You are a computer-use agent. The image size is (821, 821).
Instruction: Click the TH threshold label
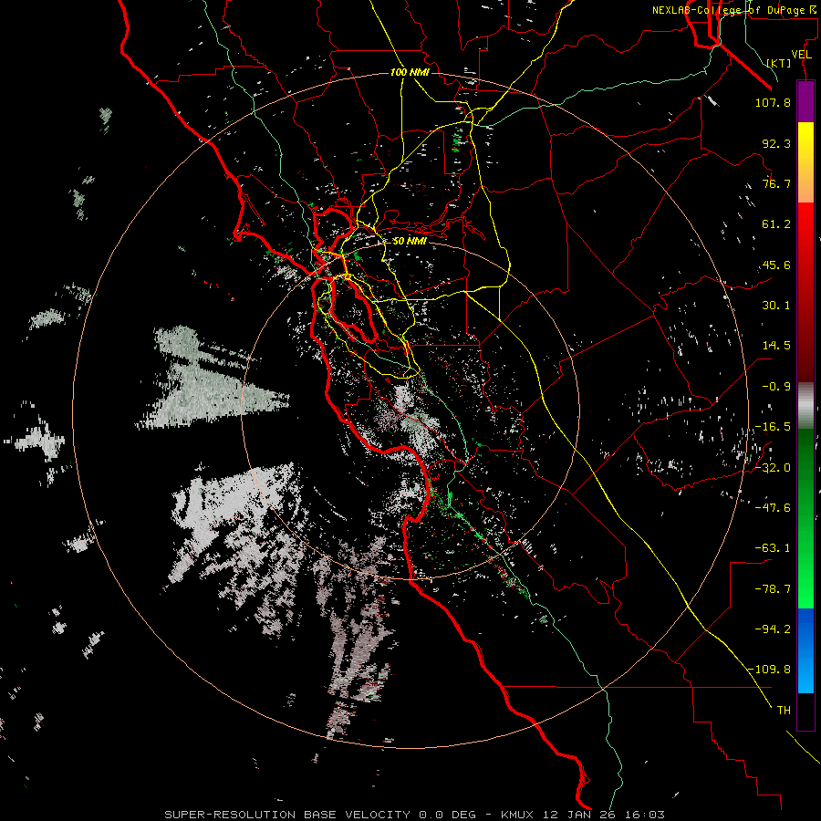(x=784, y=710)
